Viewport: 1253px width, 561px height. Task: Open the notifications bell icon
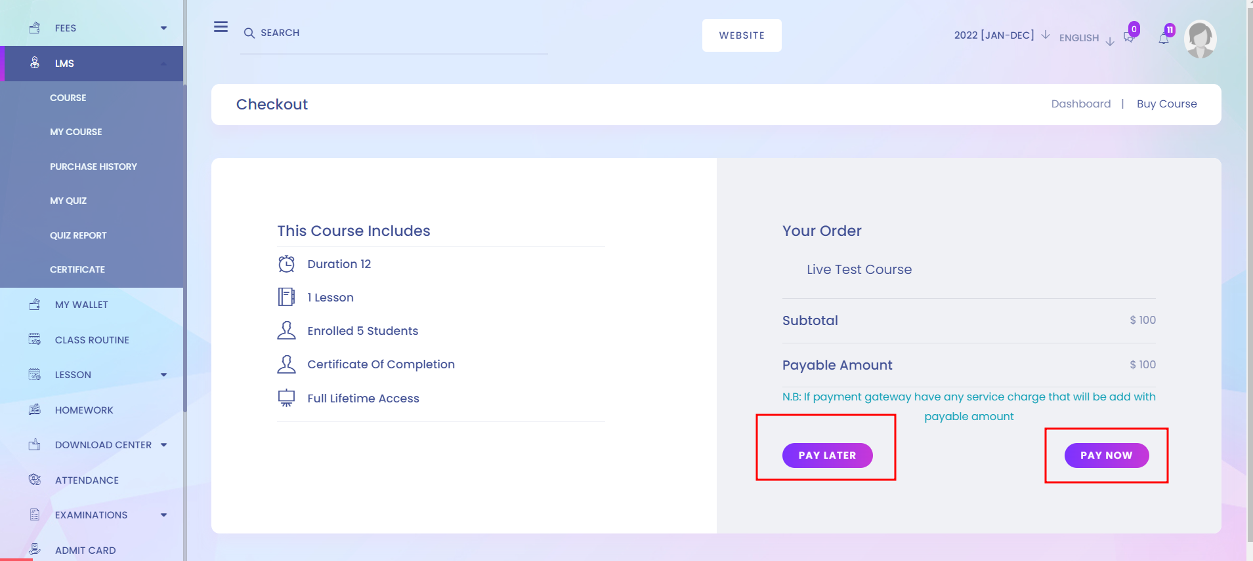pyautogui.click(x=1164, y=39)
